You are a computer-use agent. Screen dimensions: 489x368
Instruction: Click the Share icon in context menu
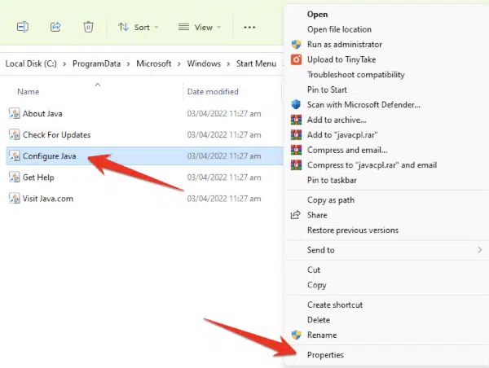click(296, 215)
